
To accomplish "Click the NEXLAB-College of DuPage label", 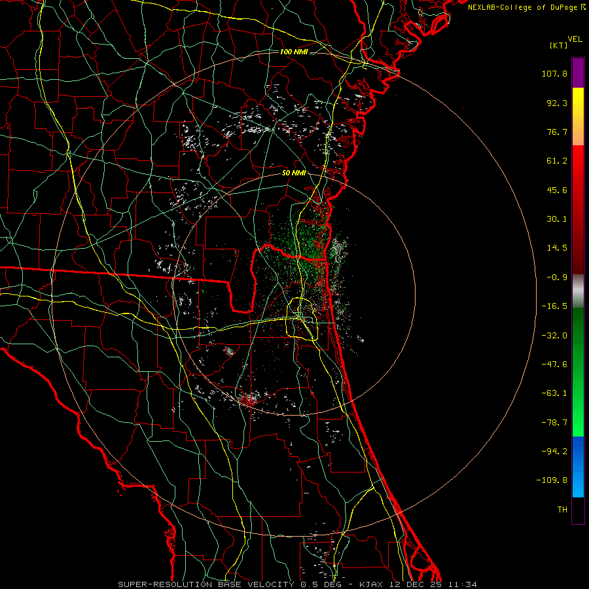I will (x=526, y=7).
